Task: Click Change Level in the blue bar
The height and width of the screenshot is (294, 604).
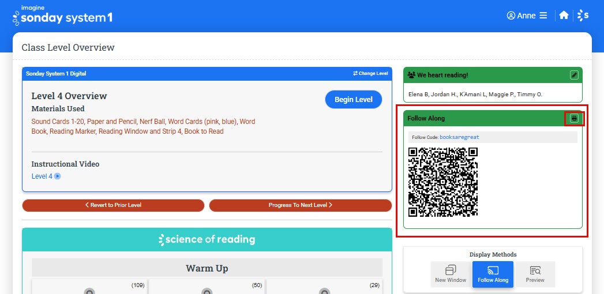Action: pyautogui.click(x=370, y=74)
